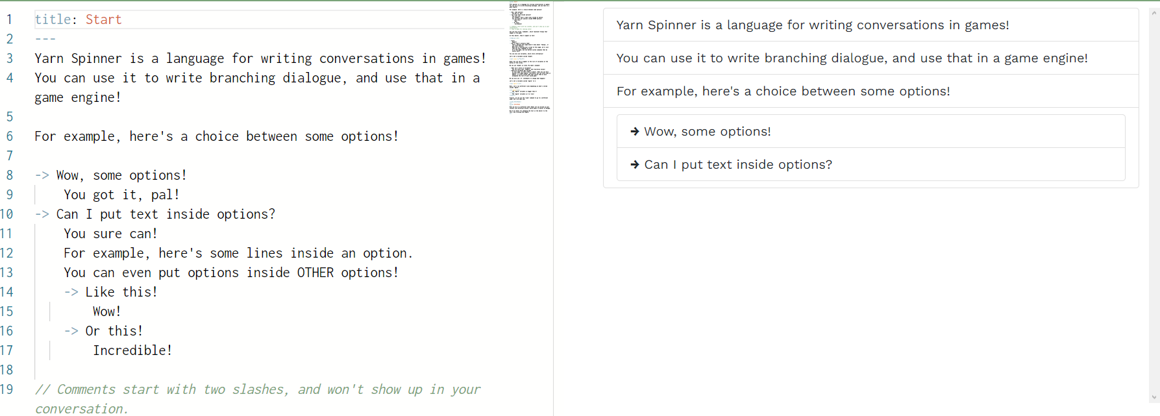Click the "For example, here's a choice" preview bubble
1160x416 pixels.
click(x=783, y=91)
